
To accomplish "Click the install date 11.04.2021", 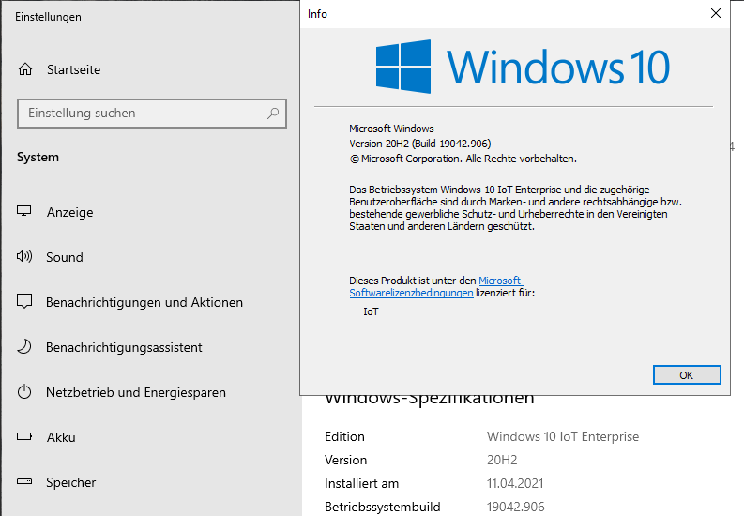I will [x=515, y=483].
